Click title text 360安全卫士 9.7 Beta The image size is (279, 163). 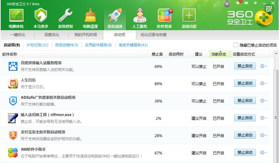tap(23, 4)
